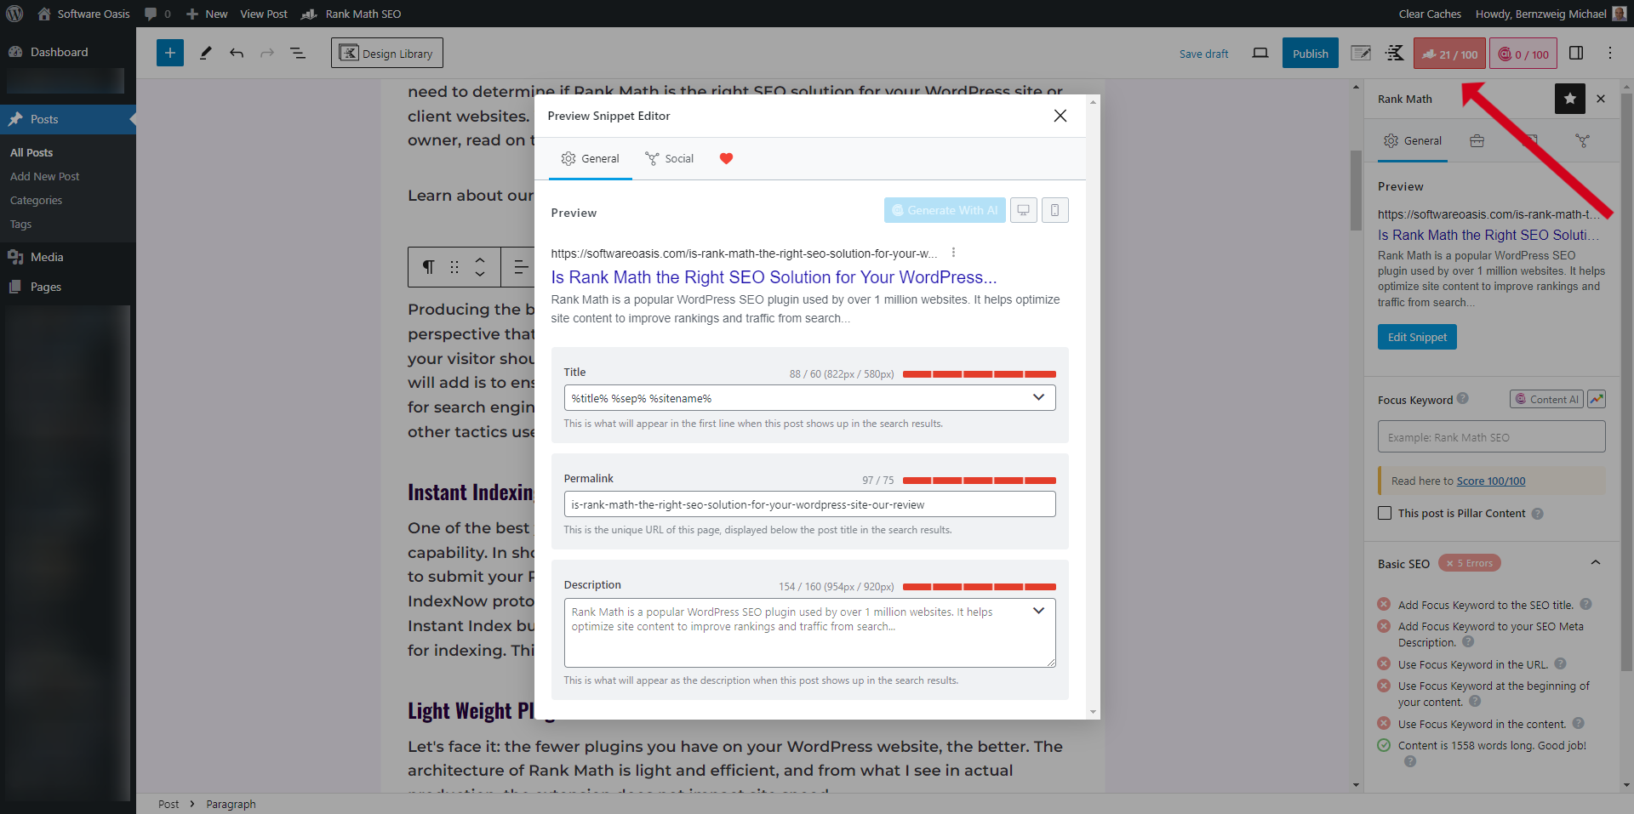1634x814 pixels.
Task: Star the Rank Math panel as favorite
Action: click(1569, 99)
